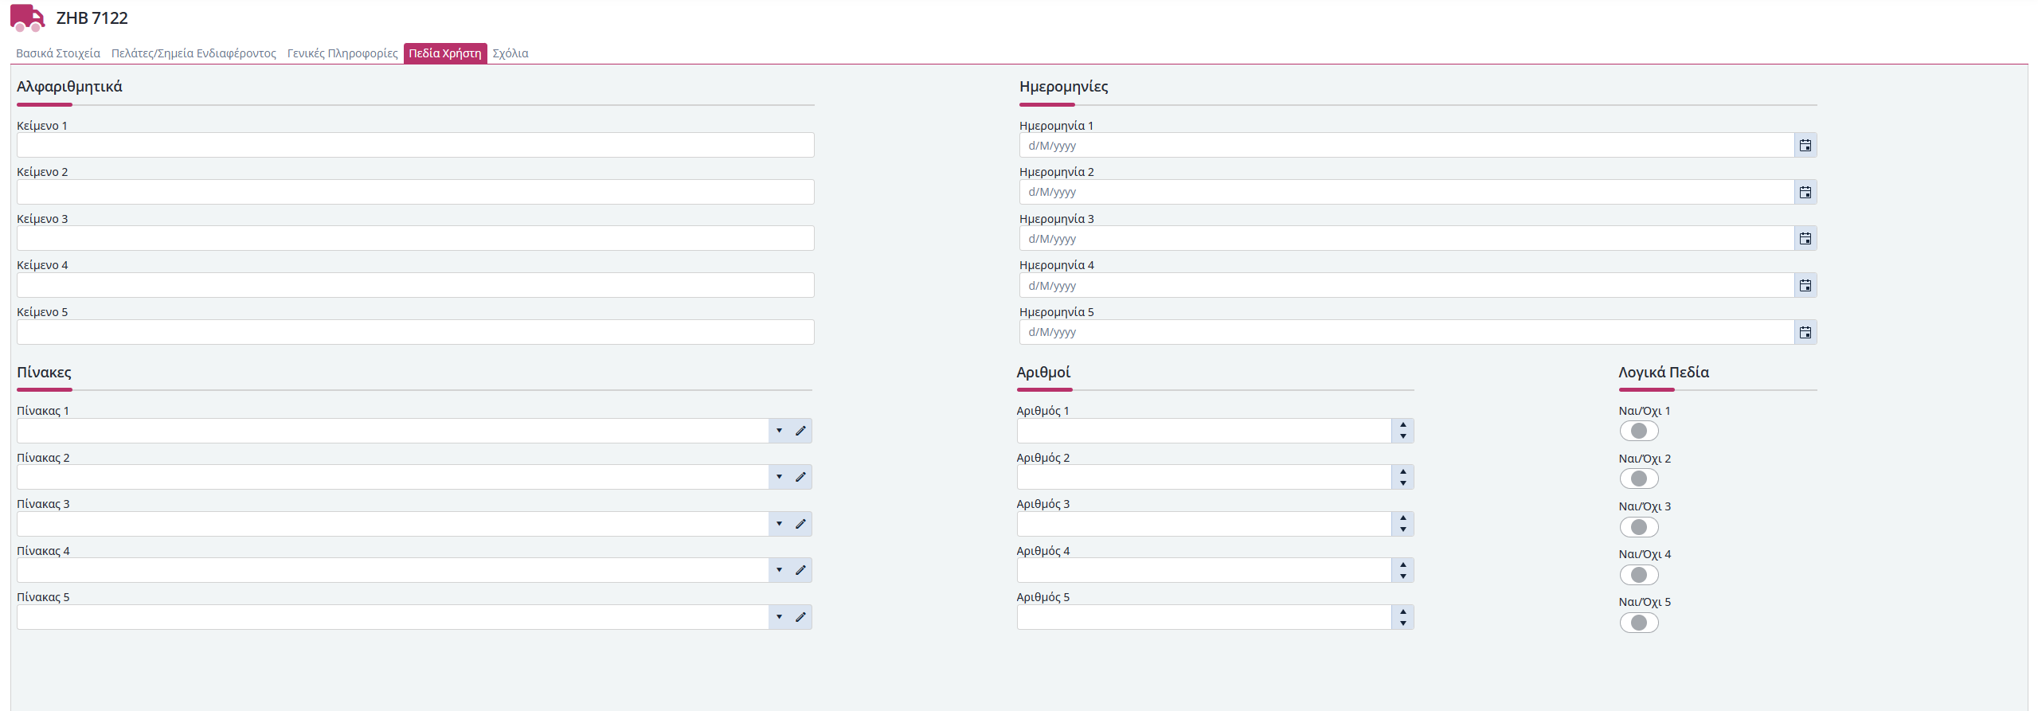The width and height of the screenshot is (2038, 711).
Task: Focus the Κείμενο 1 text field
Action: pos(415,145)
